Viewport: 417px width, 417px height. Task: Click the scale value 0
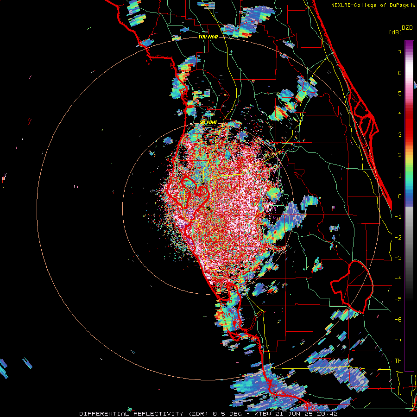(x=400, y=196)
